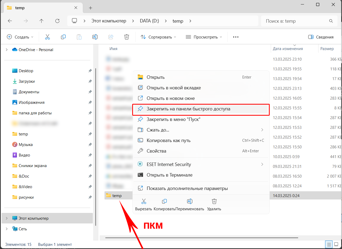This screenshot has width=342, height=249.
Task: Click the chevron after DATA (D:) in the address bar
Action: [166, 21]
